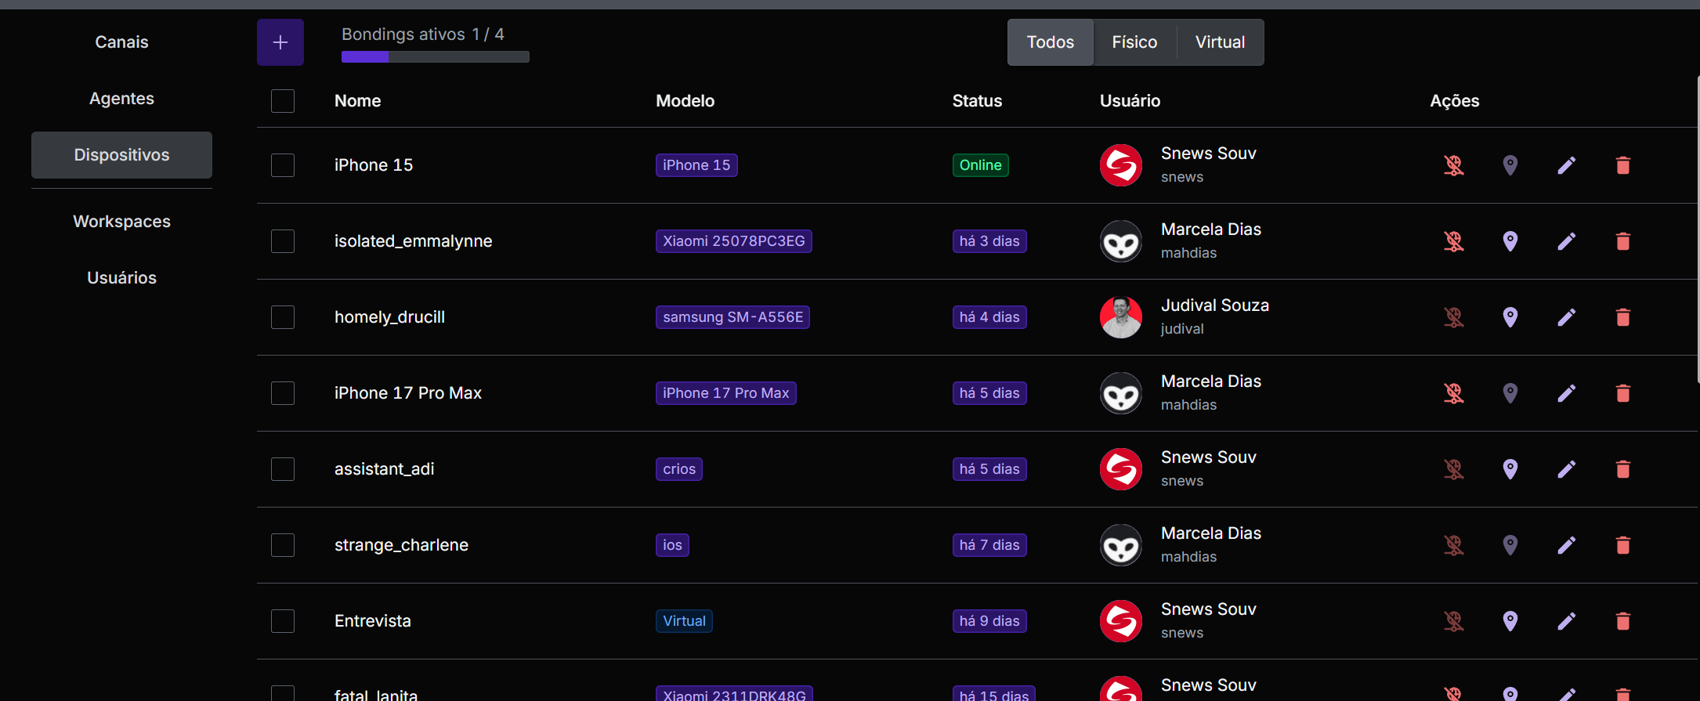This screenshot has height=701, width=1700.
Task: Edit the Entrevista device
Action: click(1567, 621)
